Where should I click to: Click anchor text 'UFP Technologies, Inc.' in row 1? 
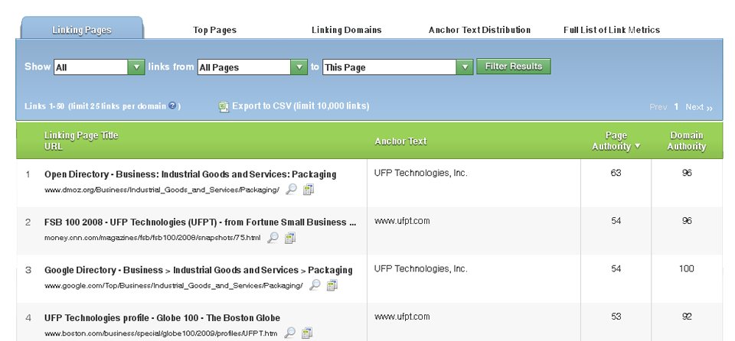(421, 173)
